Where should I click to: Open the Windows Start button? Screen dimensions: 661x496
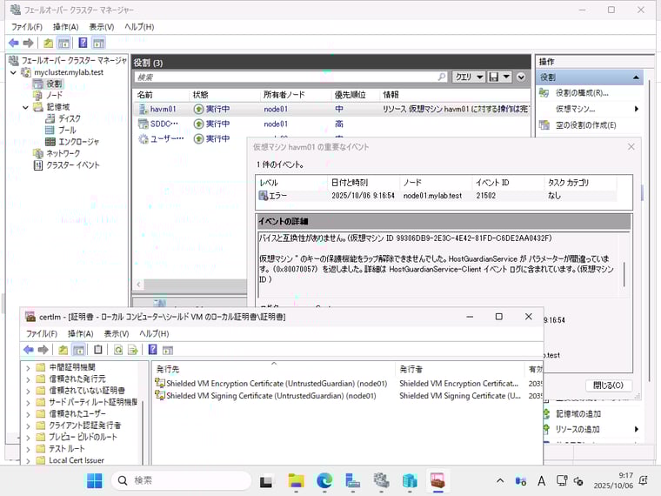point(95,480)
